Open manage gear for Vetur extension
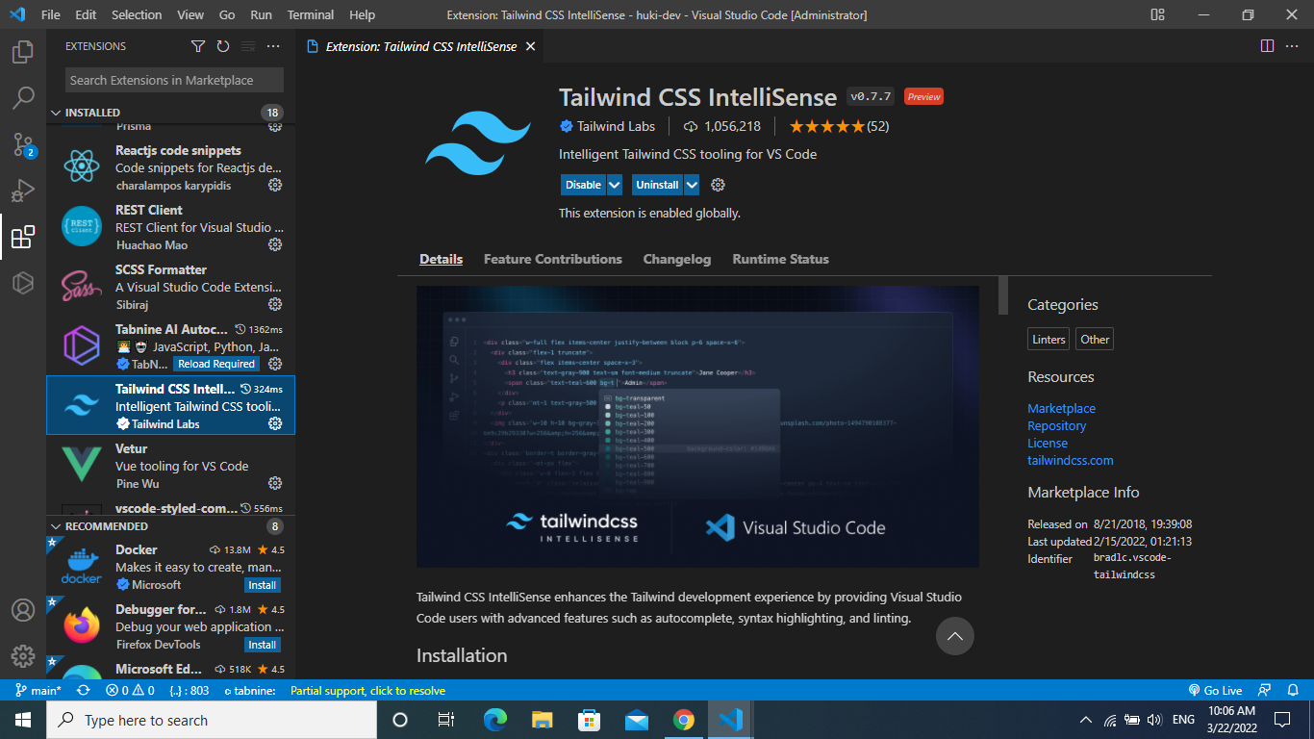The width and height of the screenshot is (1314, 739). (x=275, y=483)
